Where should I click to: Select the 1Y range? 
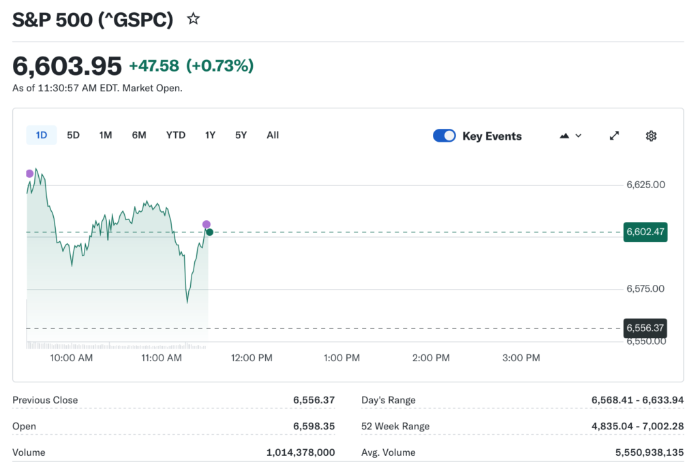coord(210,136)
